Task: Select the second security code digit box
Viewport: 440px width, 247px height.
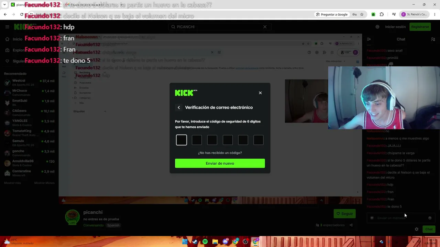Action: coord(197,140)
